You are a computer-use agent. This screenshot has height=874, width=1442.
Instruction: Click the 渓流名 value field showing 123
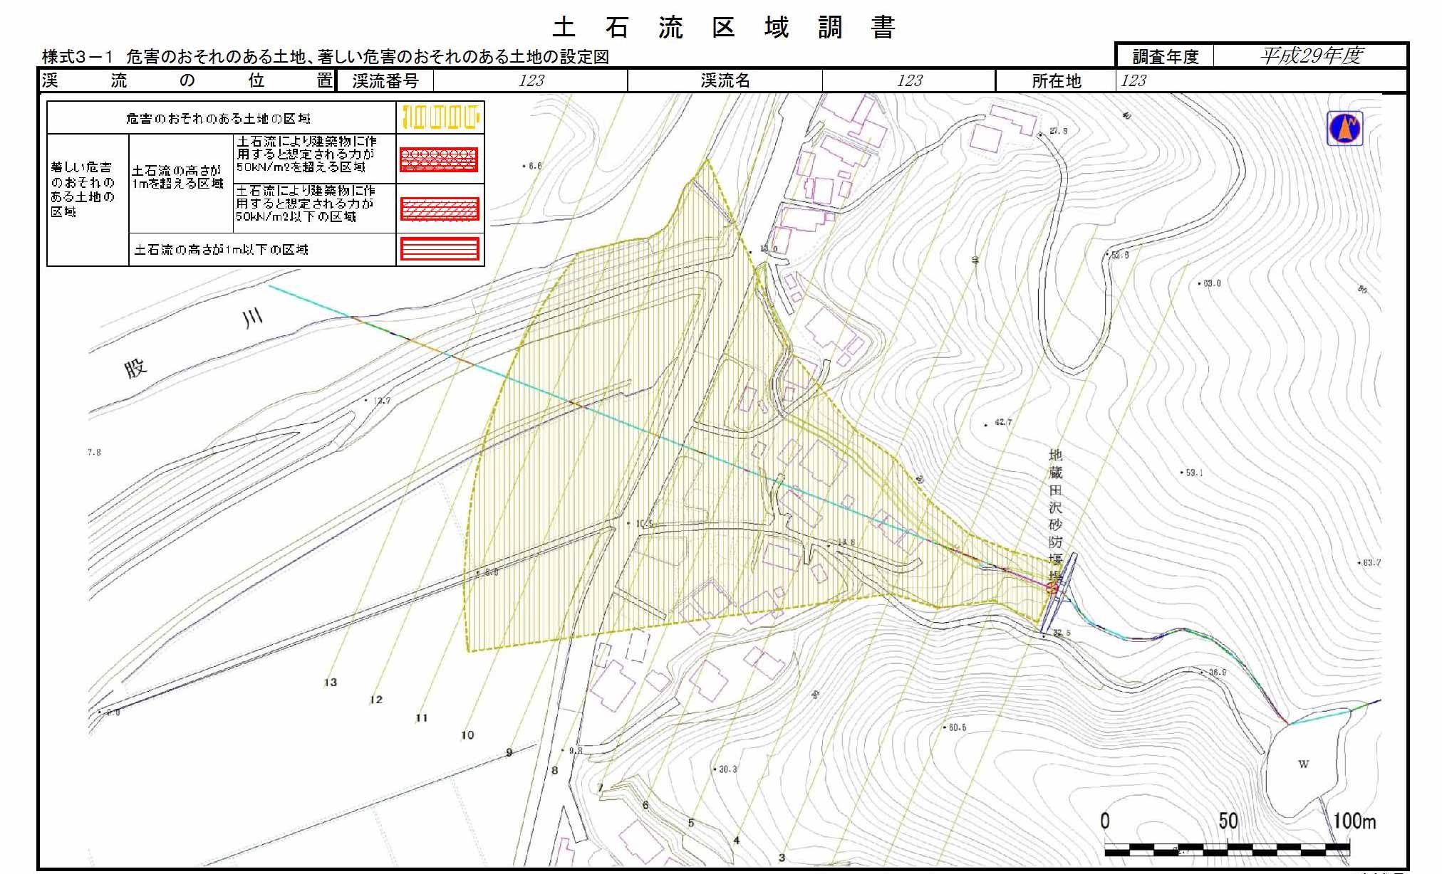(x=908, y=80)
